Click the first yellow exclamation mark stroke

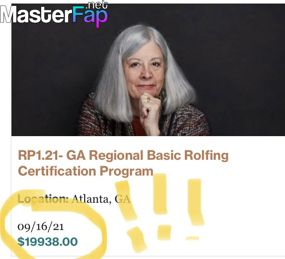[126, 201]
